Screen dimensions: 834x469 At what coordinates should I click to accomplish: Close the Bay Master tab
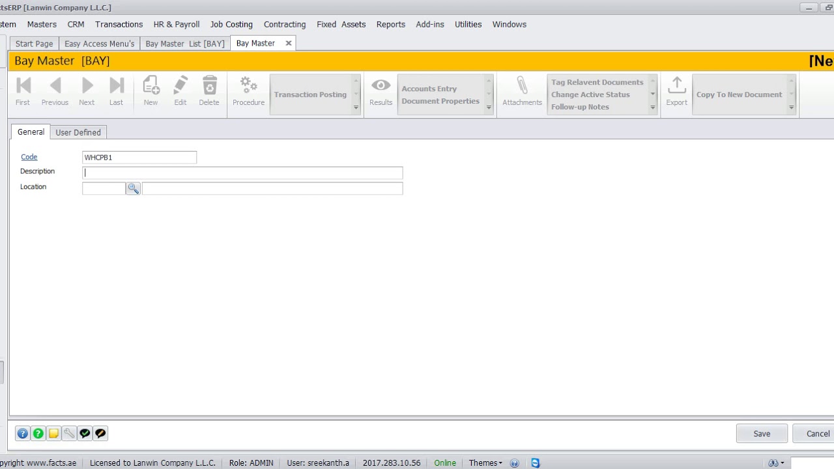point(289,43)
